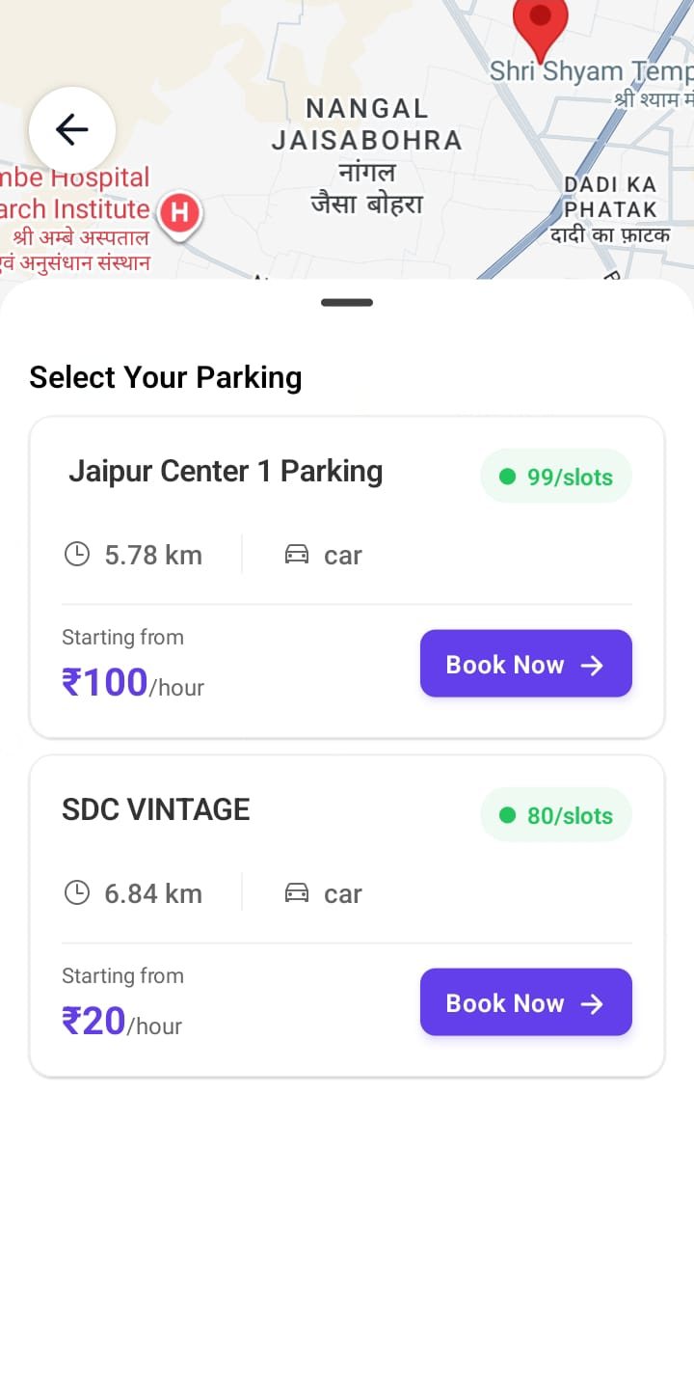Viewport: 694px width, 1395px height.
Task: Tap Dadi Ka Phatak label on map
Action: pos(610,208)
